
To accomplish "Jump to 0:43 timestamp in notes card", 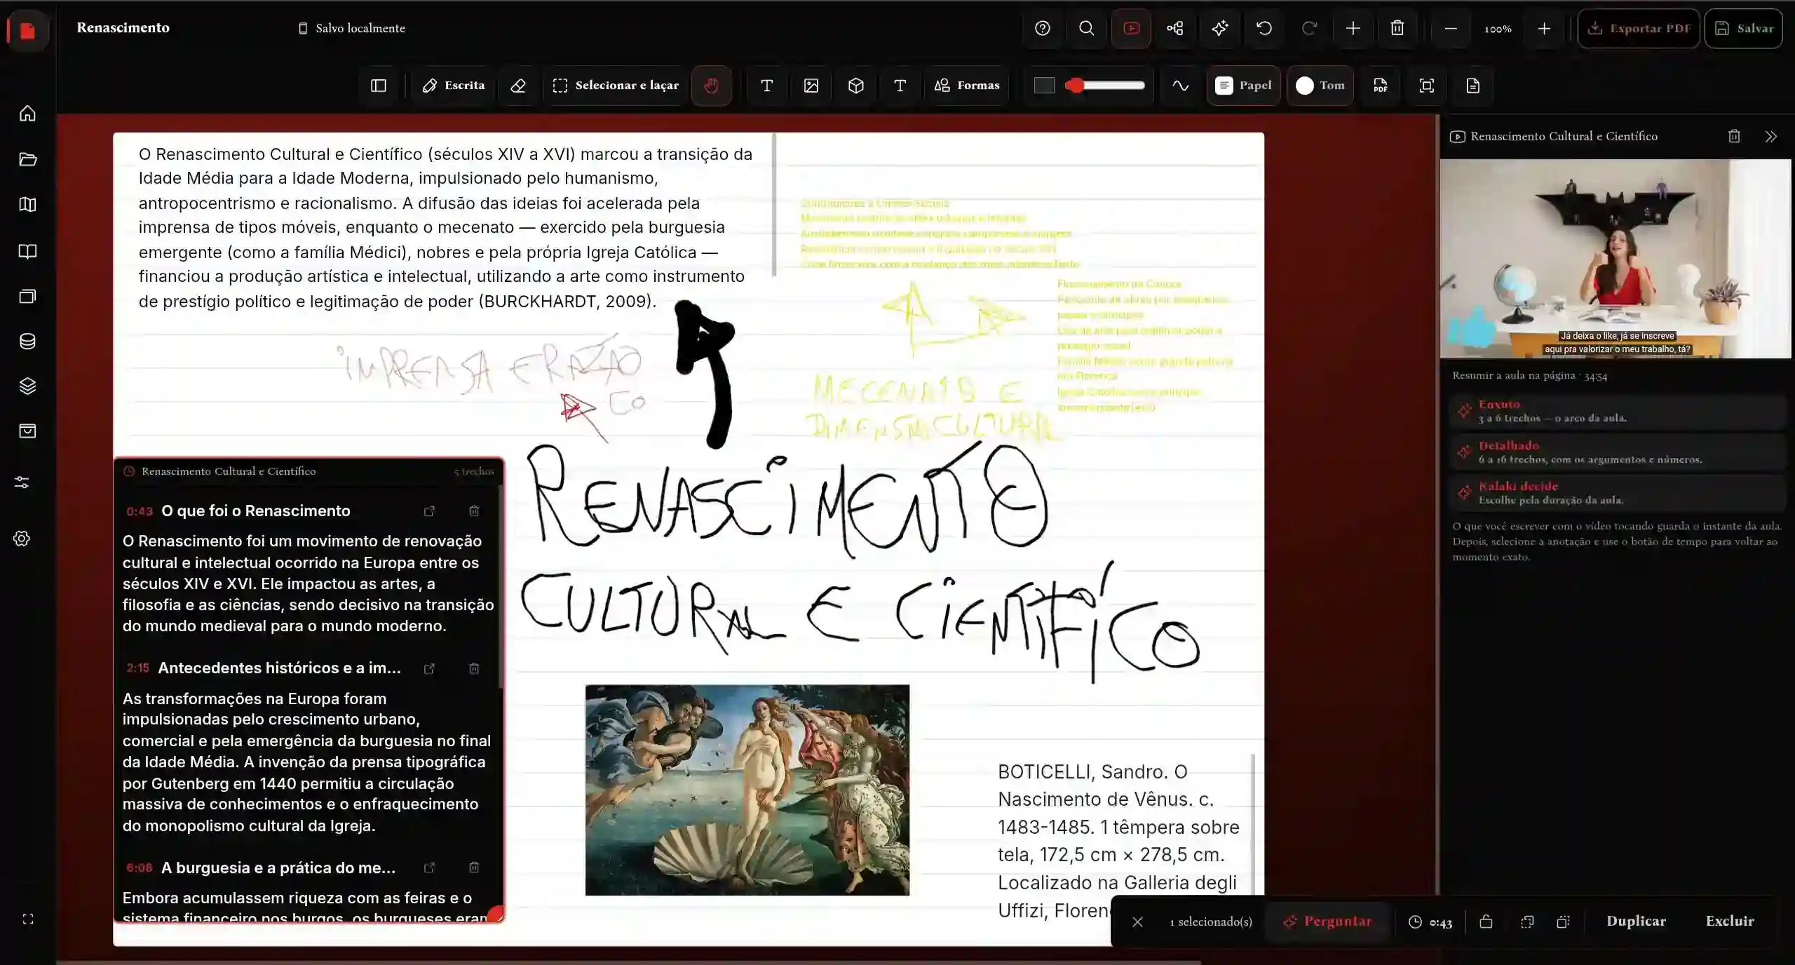I will click(139, 511).
